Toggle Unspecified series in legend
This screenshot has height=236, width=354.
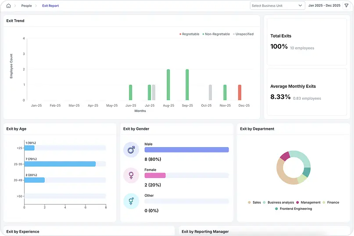243,34
